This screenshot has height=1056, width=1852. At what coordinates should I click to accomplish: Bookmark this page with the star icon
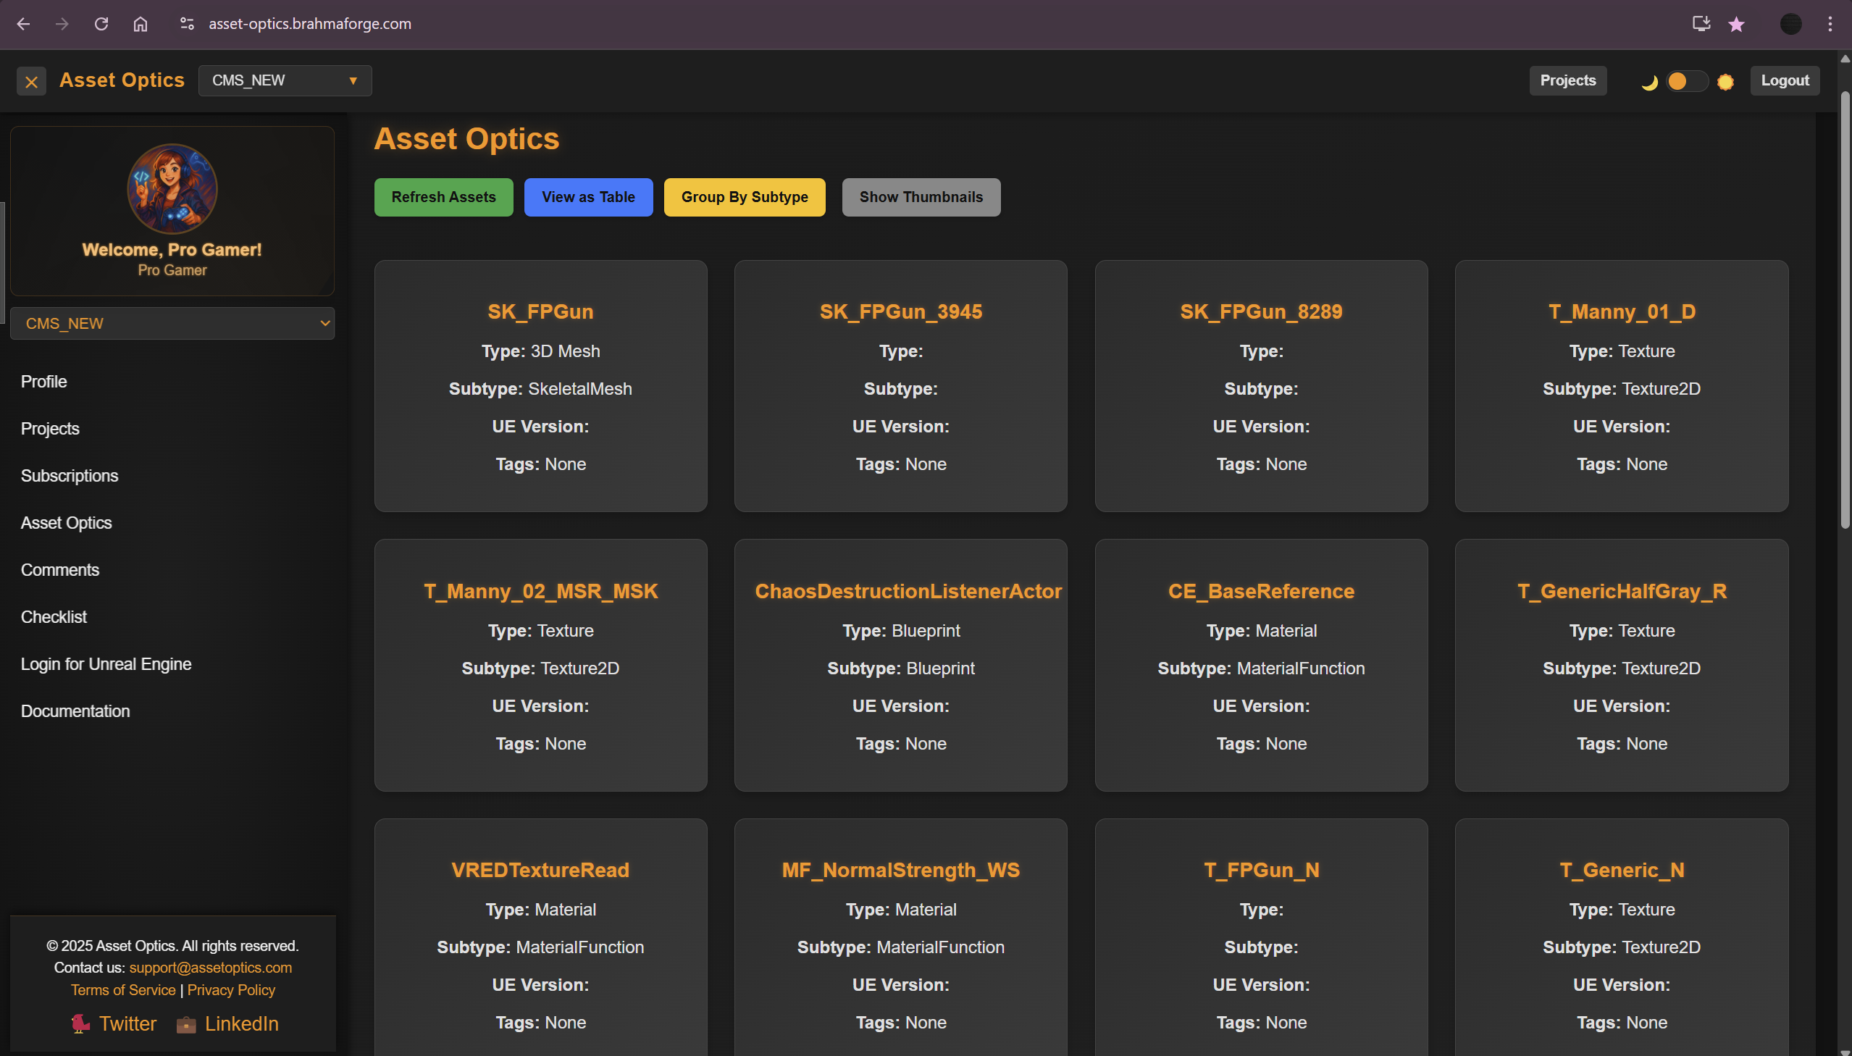1736,24
